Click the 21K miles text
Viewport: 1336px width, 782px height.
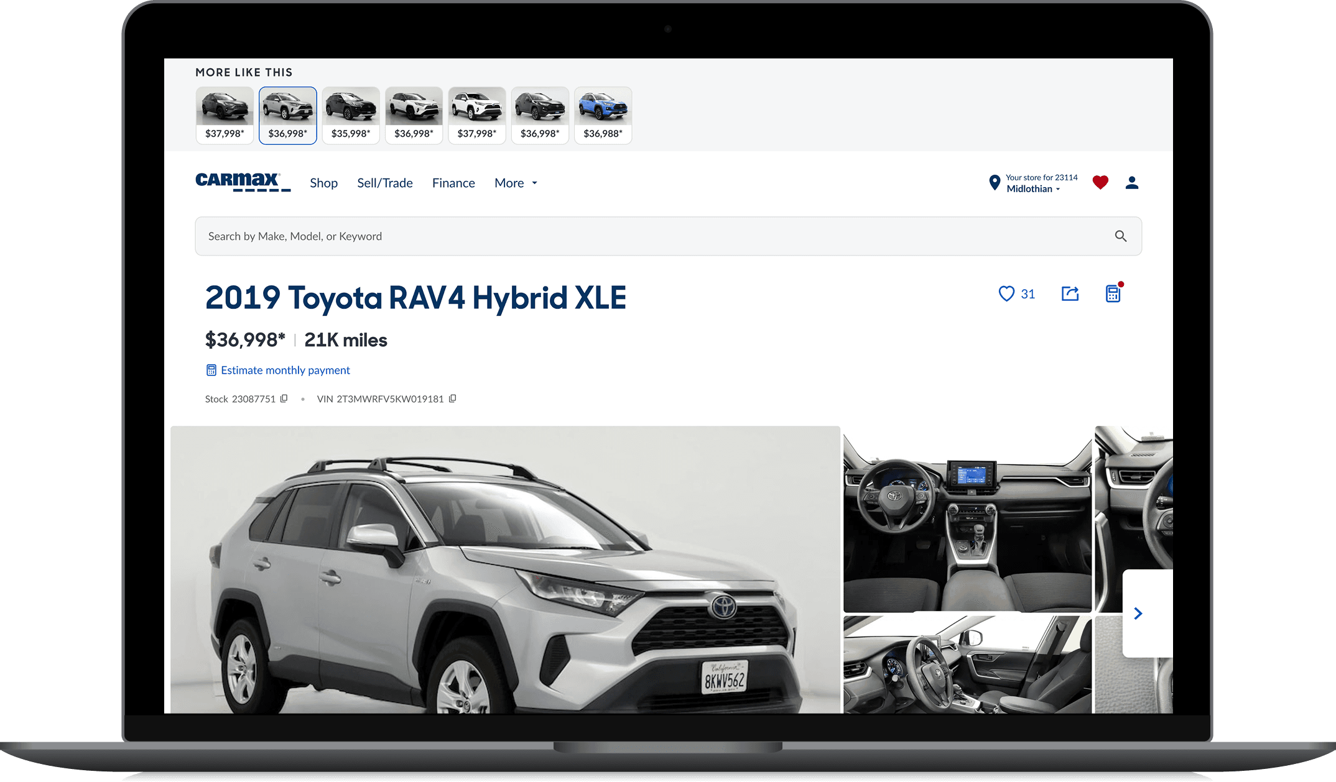346,340
